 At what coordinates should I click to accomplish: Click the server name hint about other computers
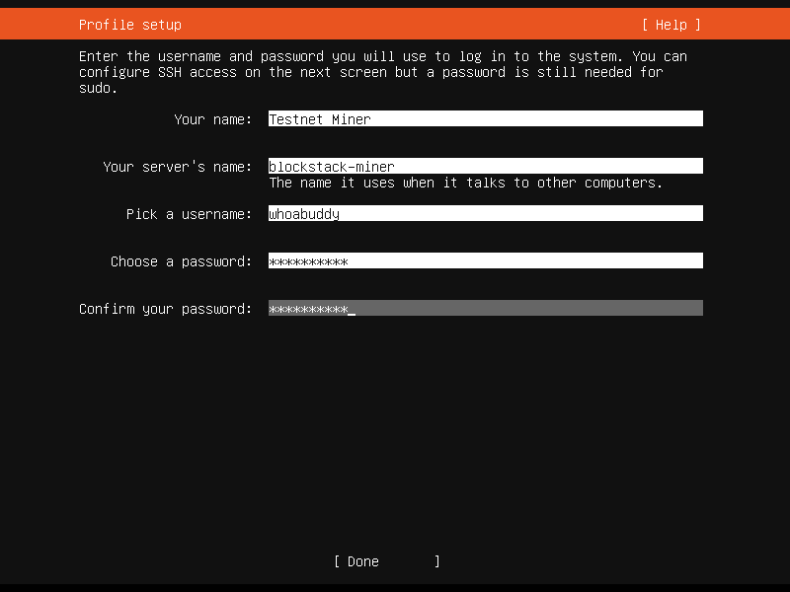[x=465, y=183]
